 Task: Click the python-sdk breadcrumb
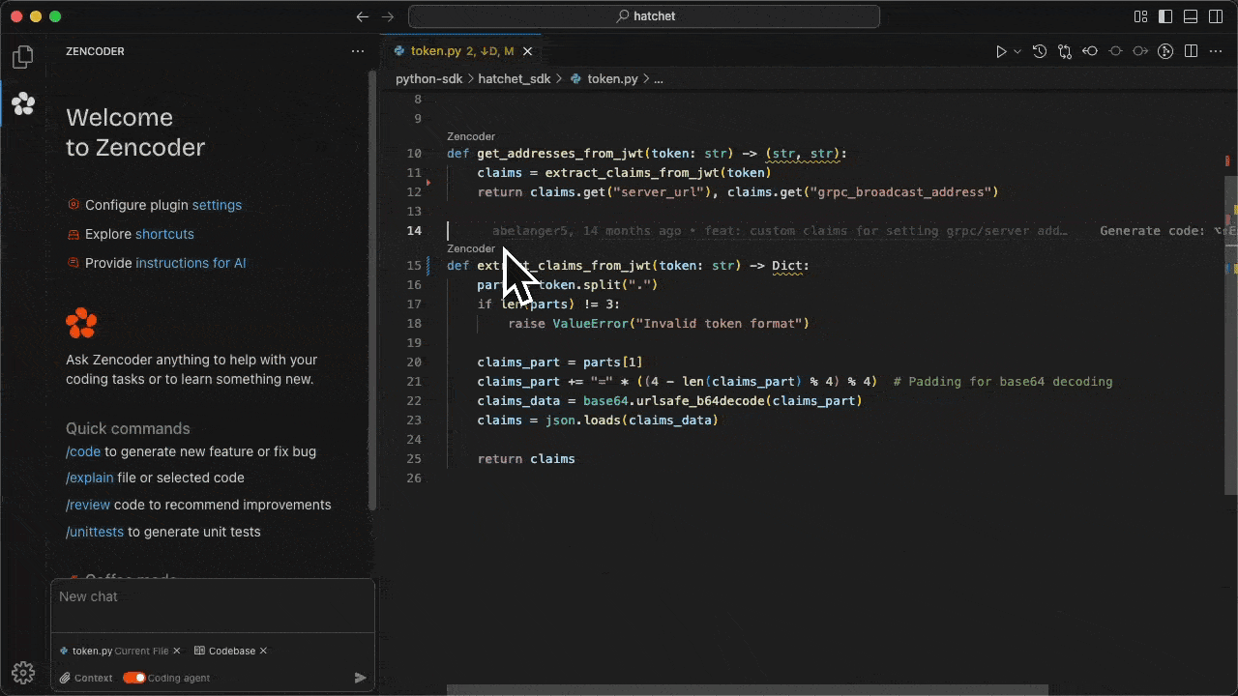click(430, 79)
